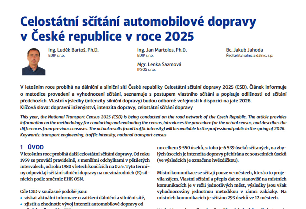The image size is (306, 209).
Task: Click the 'Klíčová slova' keywords line
Action: tap(106, 107)
